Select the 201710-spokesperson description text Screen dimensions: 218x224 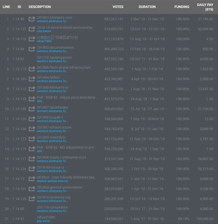54,57
